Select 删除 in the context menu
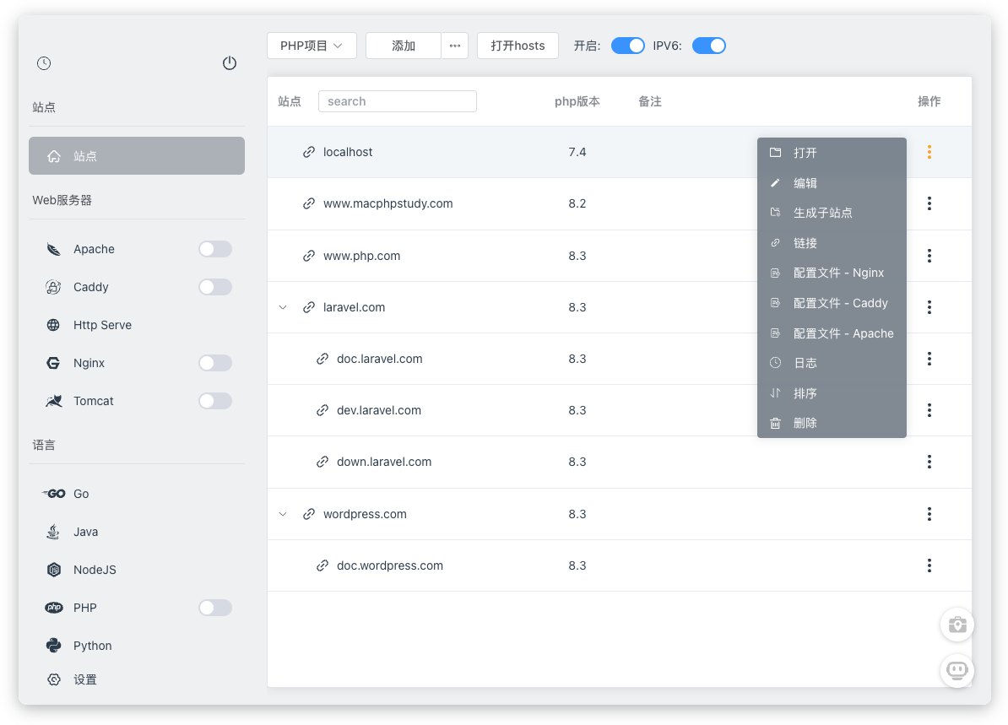Image resolution: width=1008 pixels, height=725 pixels. pyautogui.click(x=805, y=423)
